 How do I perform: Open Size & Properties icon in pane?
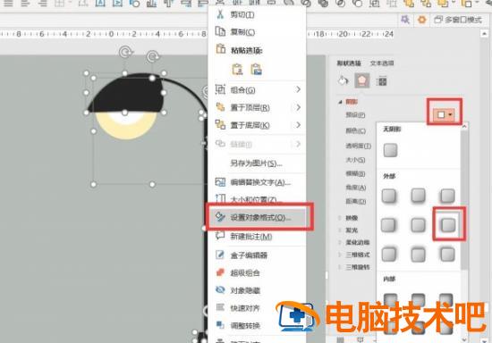(x=382, y=81)
